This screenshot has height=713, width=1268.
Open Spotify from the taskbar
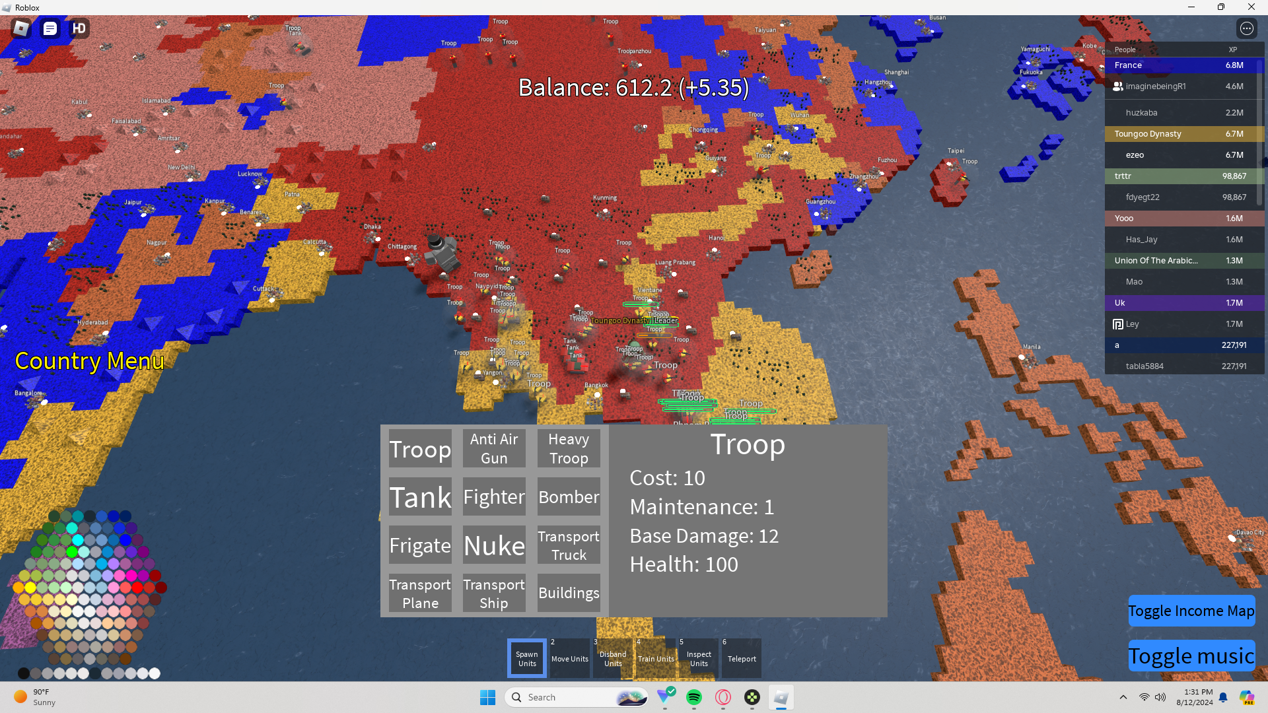[x=693, y=697]
